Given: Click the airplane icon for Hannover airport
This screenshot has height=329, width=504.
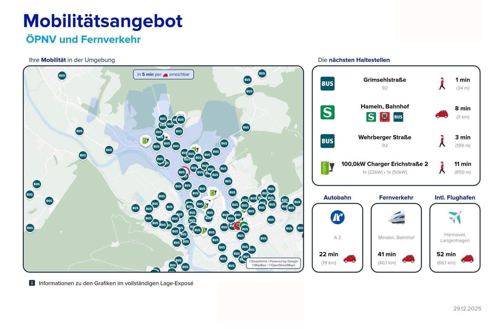Looking at the screenshot, I should point(455,217).
